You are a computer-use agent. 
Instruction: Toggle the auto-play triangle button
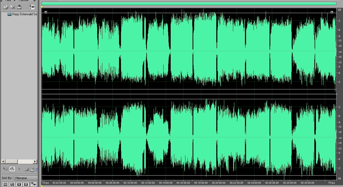tap(19, 169)
